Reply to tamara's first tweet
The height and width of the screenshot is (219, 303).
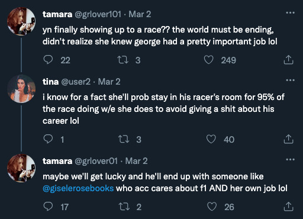click(x=48, y=60)
